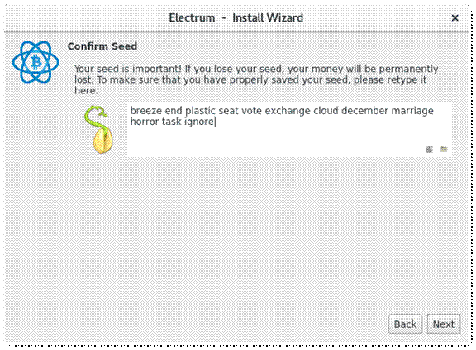The width and height of the screenshot is (476, 350).
Task: Place cursor on the word breeze
Action: click(x=146, y=111)
